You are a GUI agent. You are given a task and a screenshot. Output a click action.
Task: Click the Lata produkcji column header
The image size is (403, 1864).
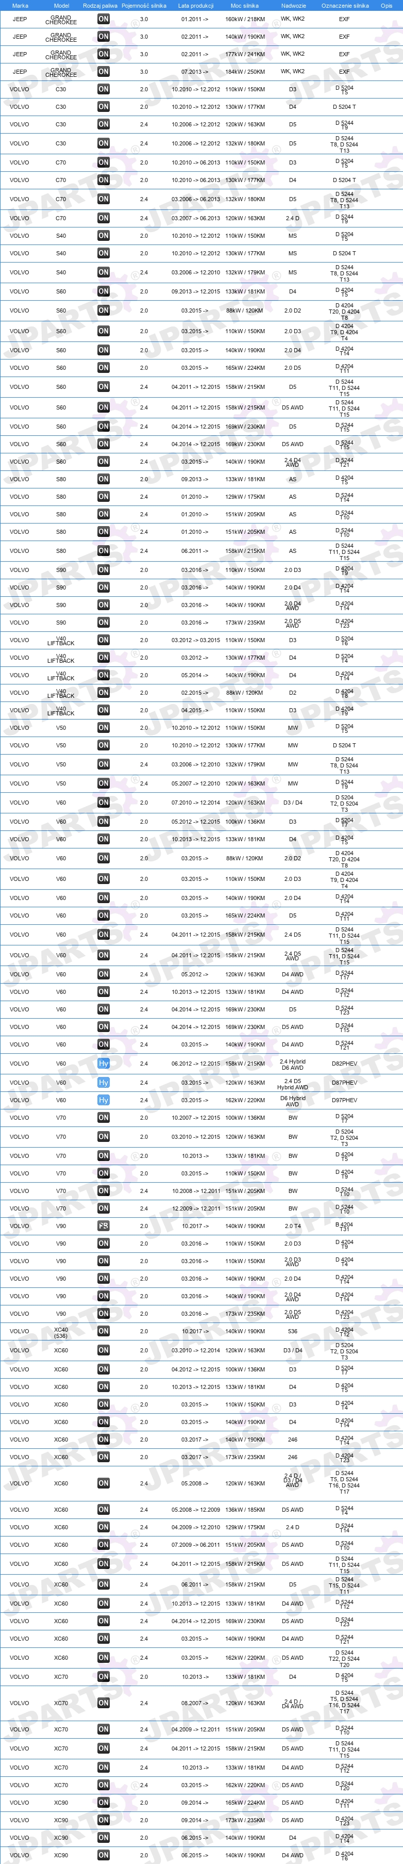click(x=195, y=6)
